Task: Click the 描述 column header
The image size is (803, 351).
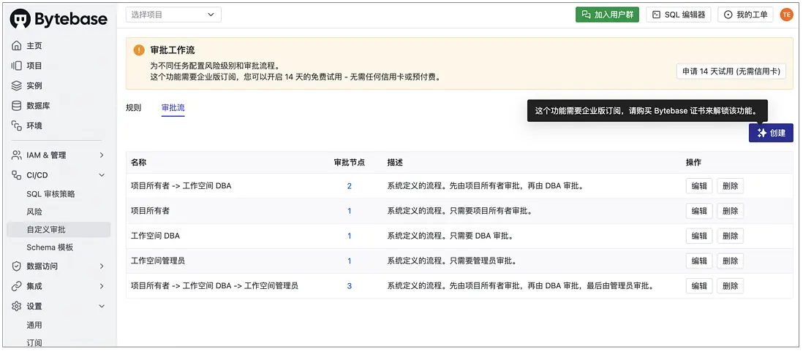Action: [396, 163]
